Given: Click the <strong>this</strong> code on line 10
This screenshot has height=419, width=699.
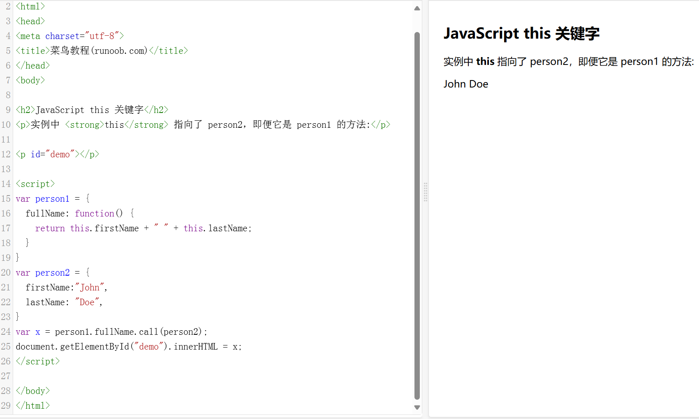Looking at the screenshot, I should [x=117, y=125].
